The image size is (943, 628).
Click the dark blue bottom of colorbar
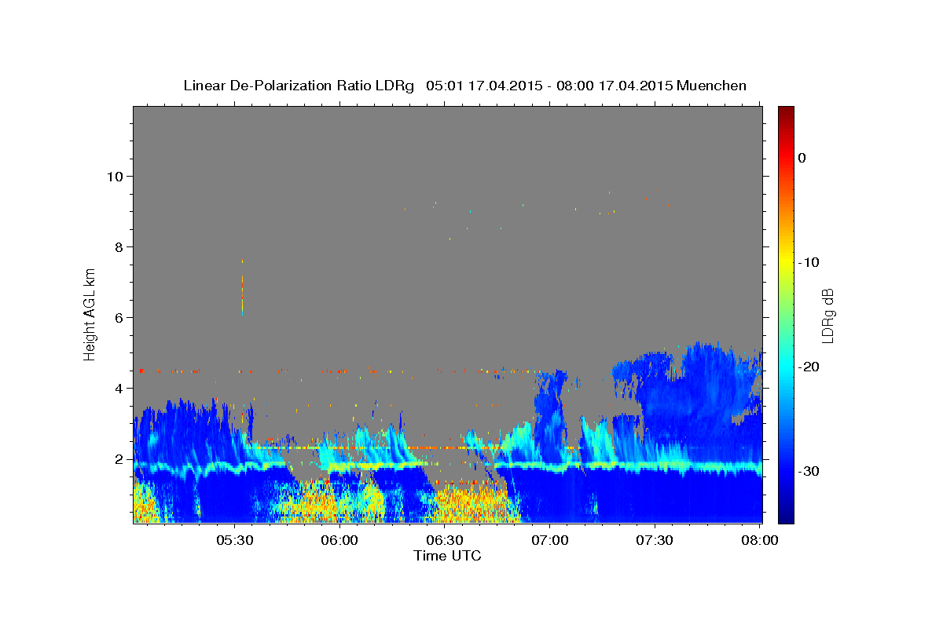(786, 516)
